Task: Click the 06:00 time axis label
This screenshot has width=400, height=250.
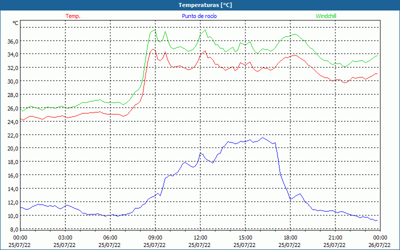Action: (110, 237)
